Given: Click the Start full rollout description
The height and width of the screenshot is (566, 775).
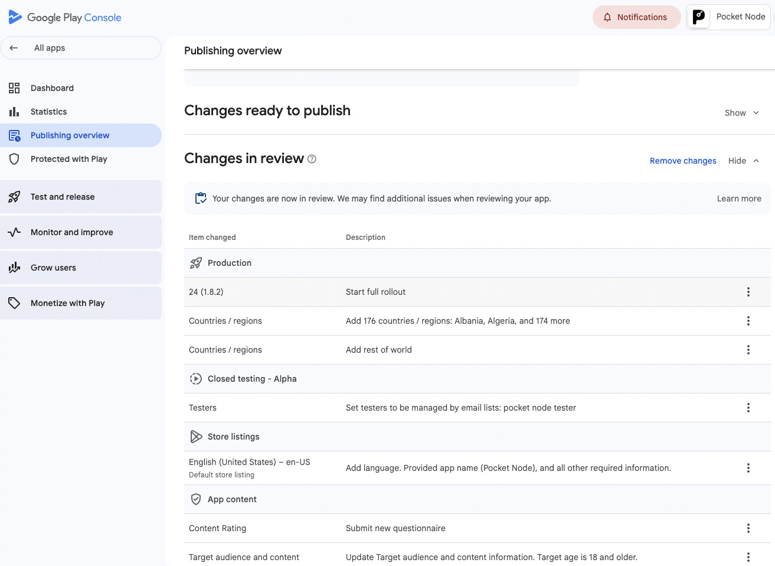Looking at the screenshot, I should (375, 292).
